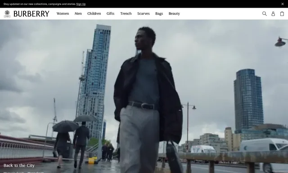Open the shopping bag icon
The image size is (288, 173).
coord(282,14)
